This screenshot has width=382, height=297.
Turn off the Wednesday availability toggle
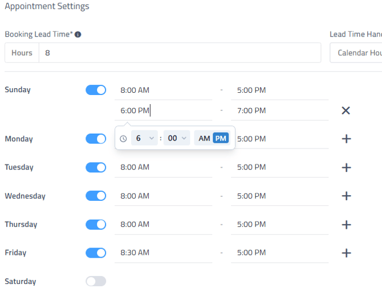[96, 196]
